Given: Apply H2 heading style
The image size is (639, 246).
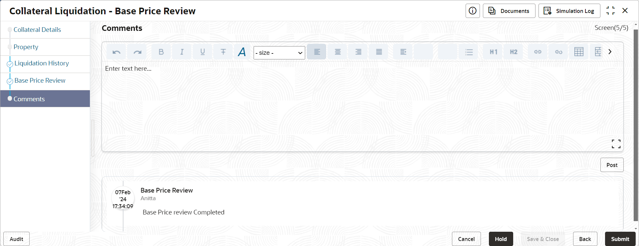Looking at the screenshot, I should 514,52.
